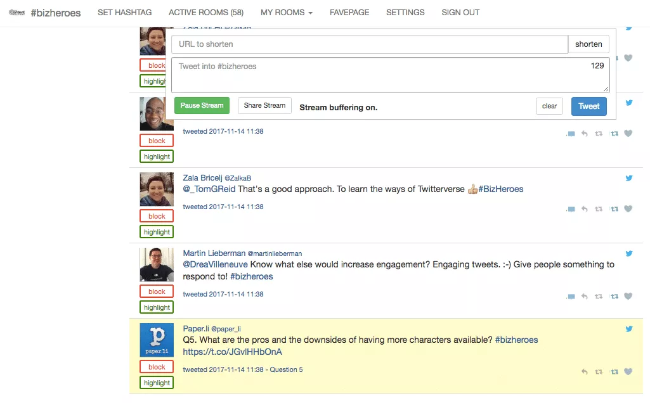Click blue quote-retweet icon on Zala Bricelj's tweet
The height and width of the screenshot is (403, 650).
(x=614, y=209)
